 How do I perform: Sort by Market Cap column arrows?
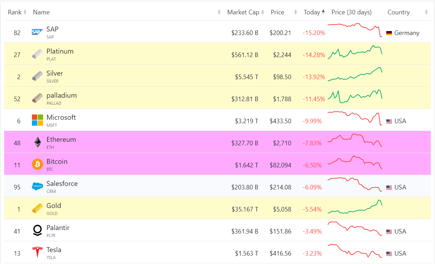(263, 12)
